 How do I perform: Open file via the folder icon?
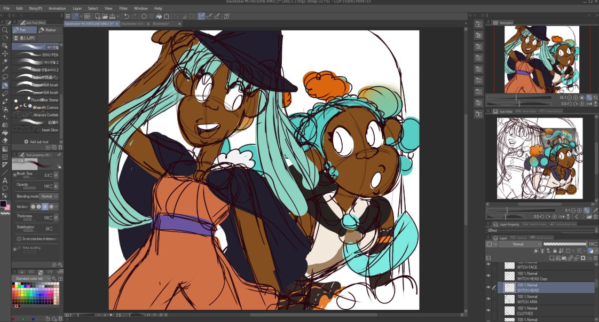point(105,17)
